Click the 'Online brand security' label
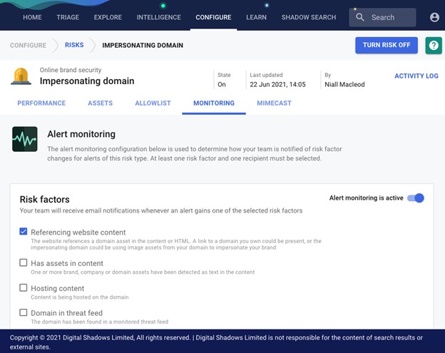The height and width of the screenshot is (353, 445). 71,70
